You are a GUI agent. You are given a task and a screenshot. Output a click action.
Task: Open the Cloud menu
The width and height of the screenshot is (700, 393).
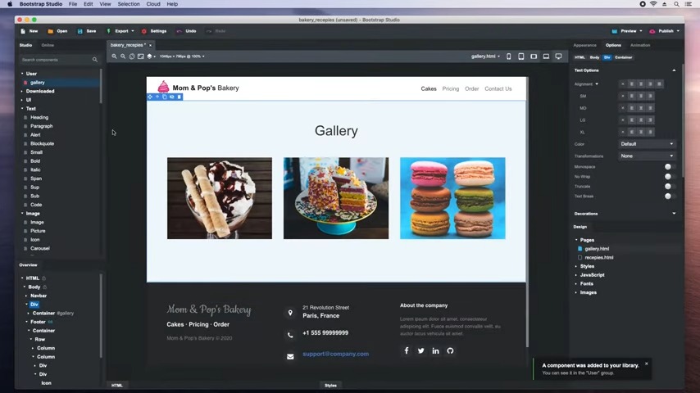153,4
